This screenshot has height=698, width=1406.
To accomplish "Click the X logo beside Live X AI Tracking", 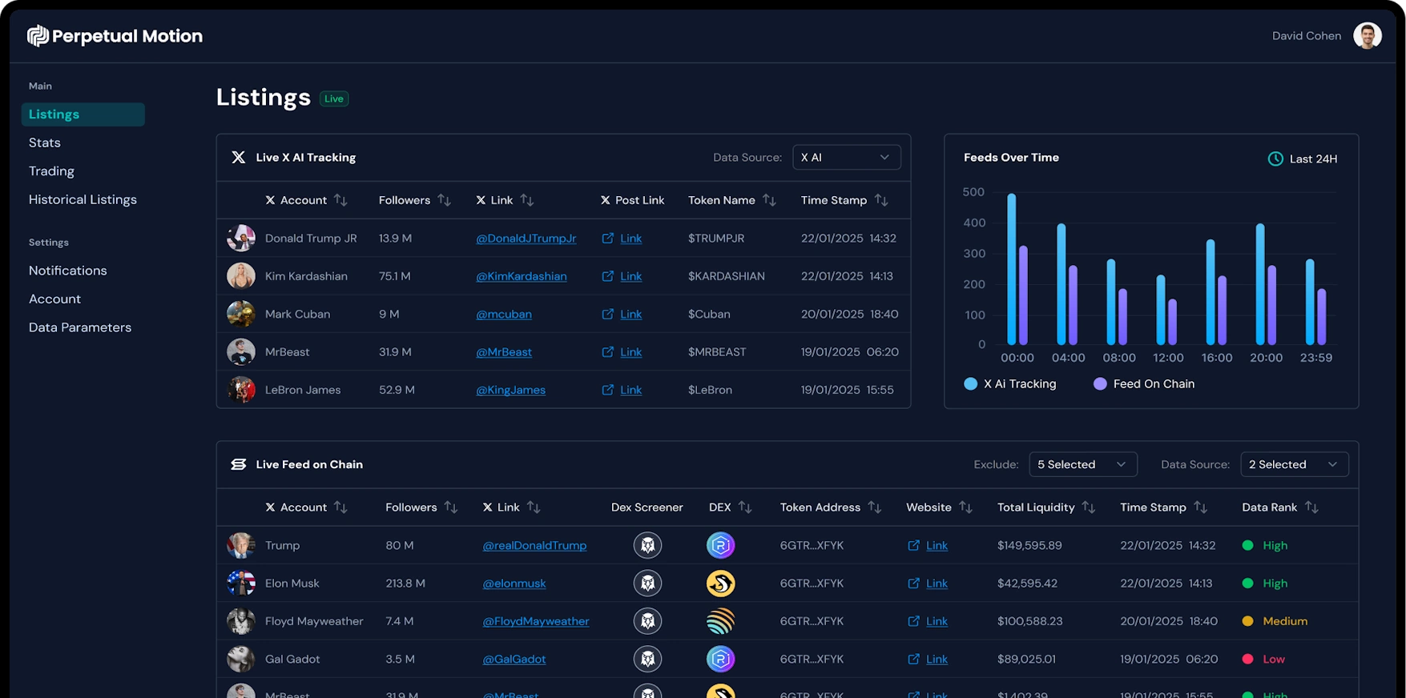I will [x=239, y=158].
